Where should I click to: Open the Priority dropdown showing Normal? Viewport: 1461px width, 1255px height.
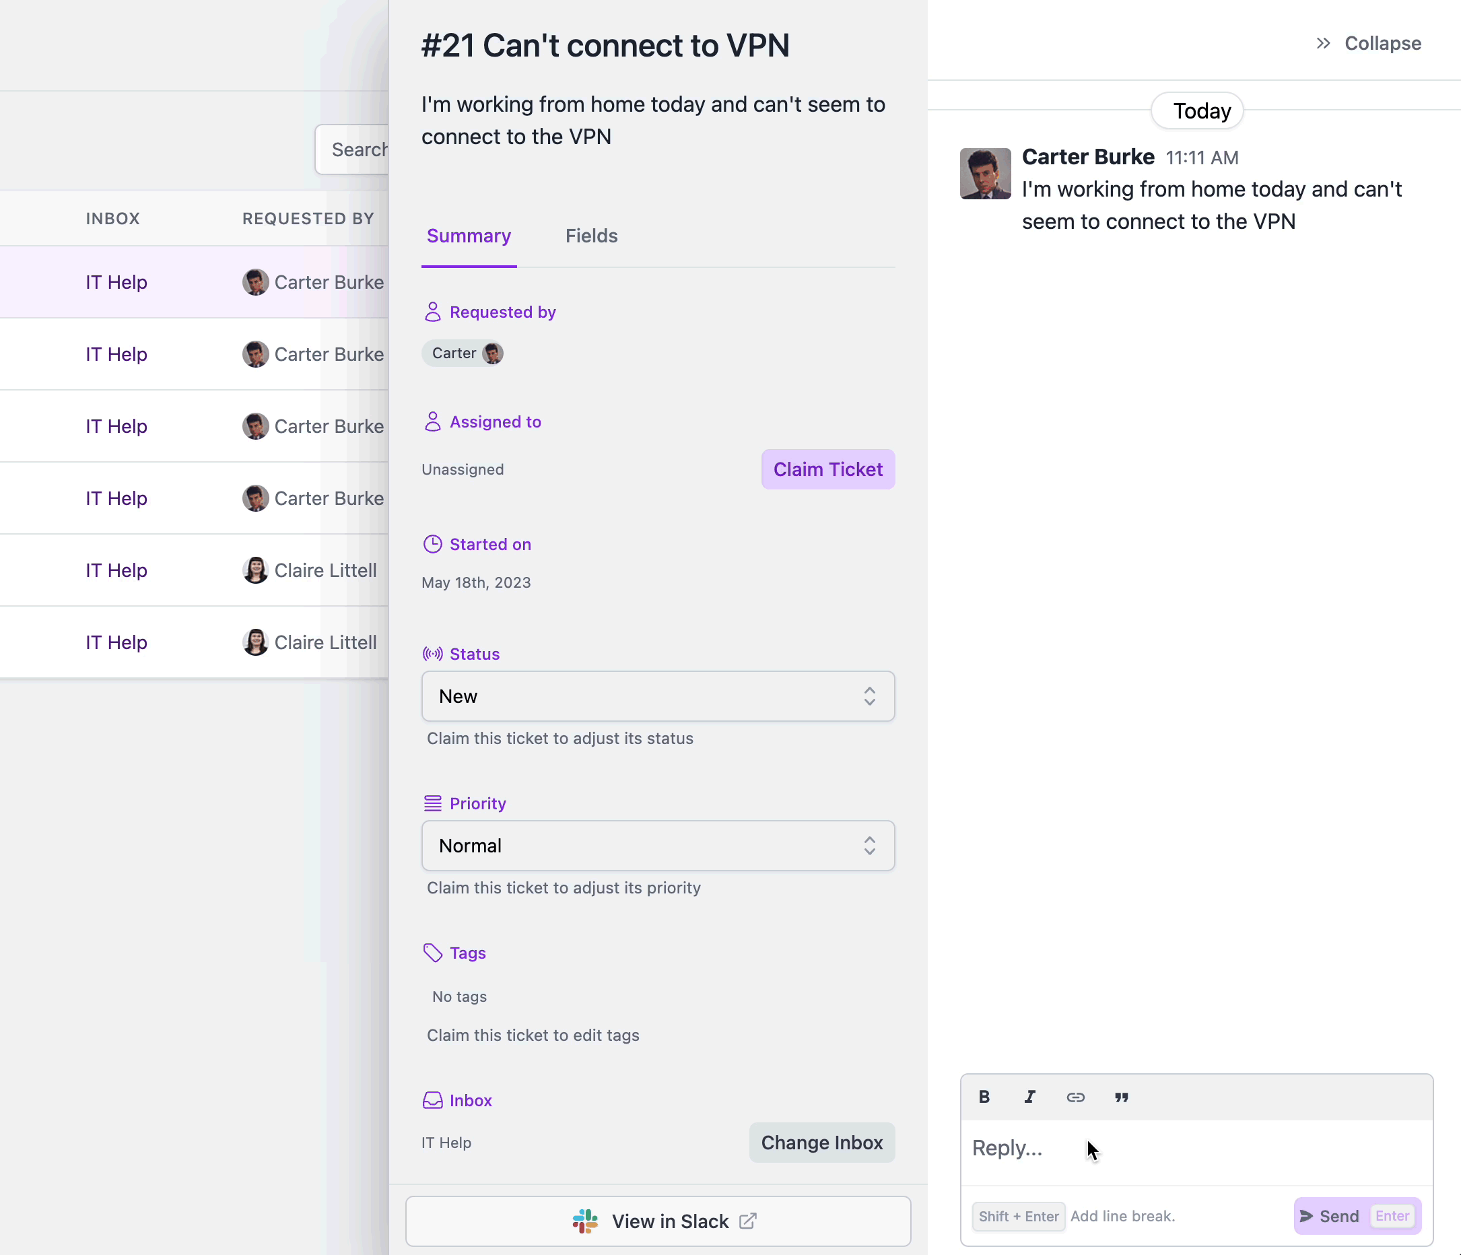657,846
